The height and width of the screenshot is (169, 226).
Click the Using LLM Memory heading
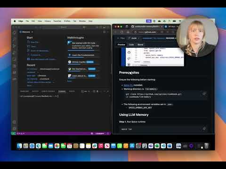(134, 115)
